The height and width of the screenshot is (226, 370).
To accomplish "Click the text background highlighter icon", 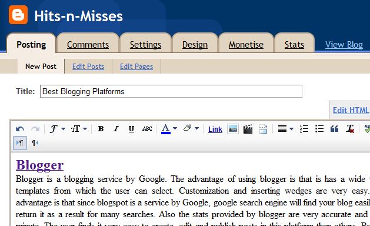I will [188, 128].
